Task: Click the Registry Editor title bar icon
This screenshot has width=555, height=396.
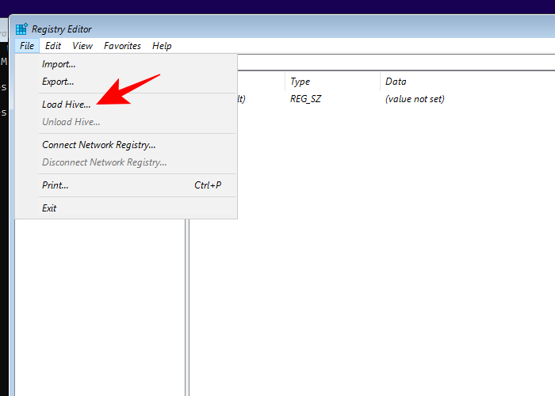Action: pyautogui.click(x=21, y=29)
